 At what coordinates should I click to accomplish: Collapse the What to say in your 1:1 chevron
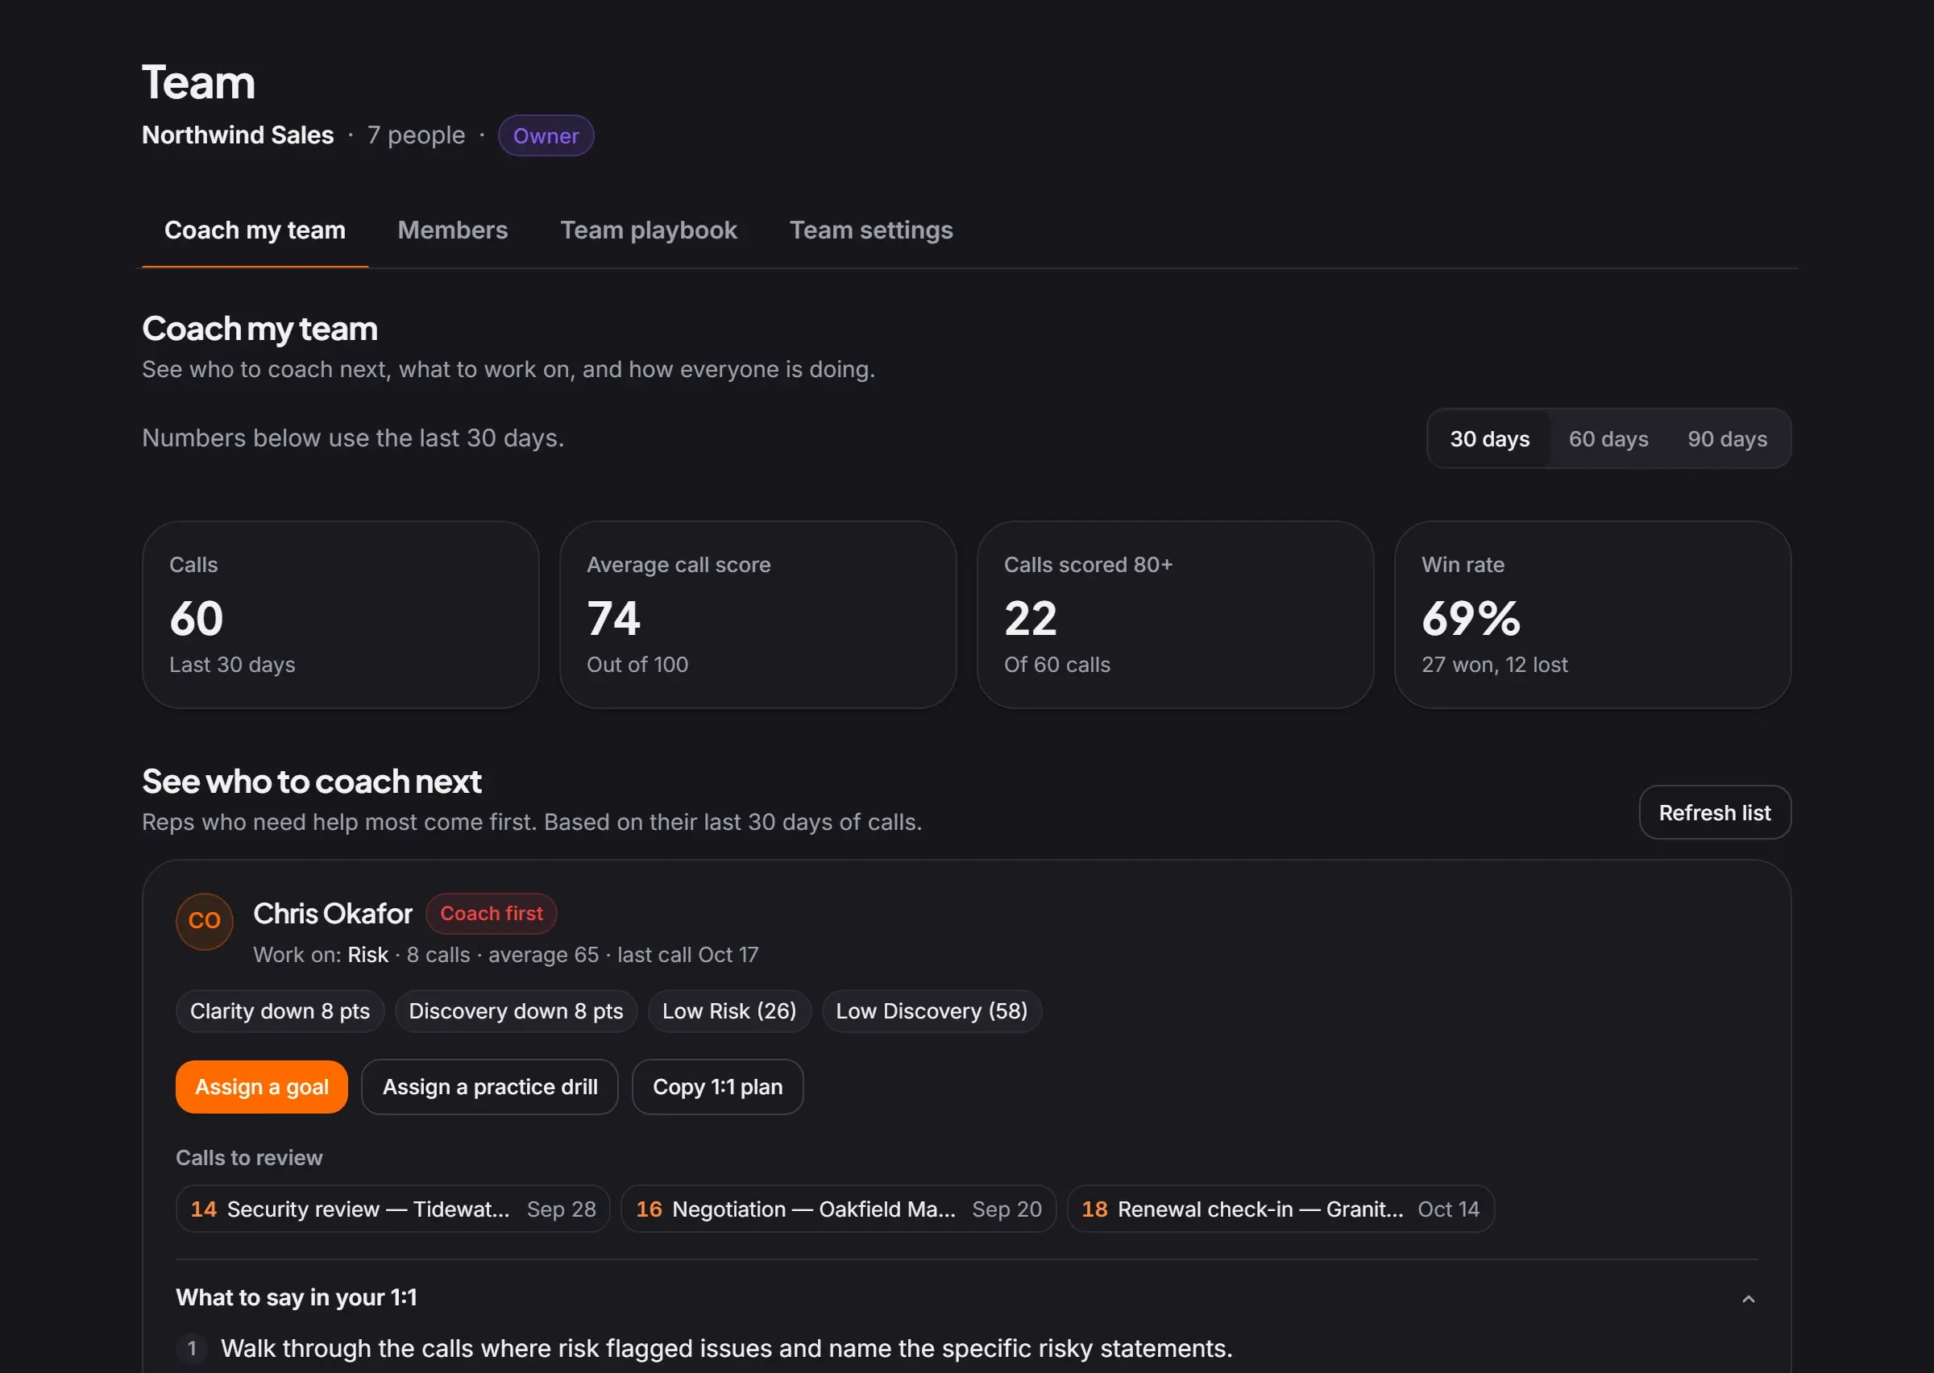pyautogui.click(x=1748, y=1298)
